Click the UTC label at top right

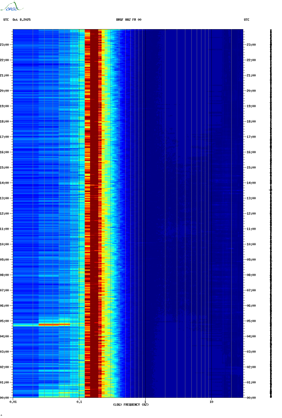[x=246, y=20]
